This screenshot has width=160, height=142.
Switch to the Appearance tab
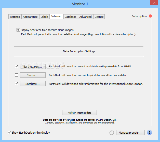coord(30,17)
